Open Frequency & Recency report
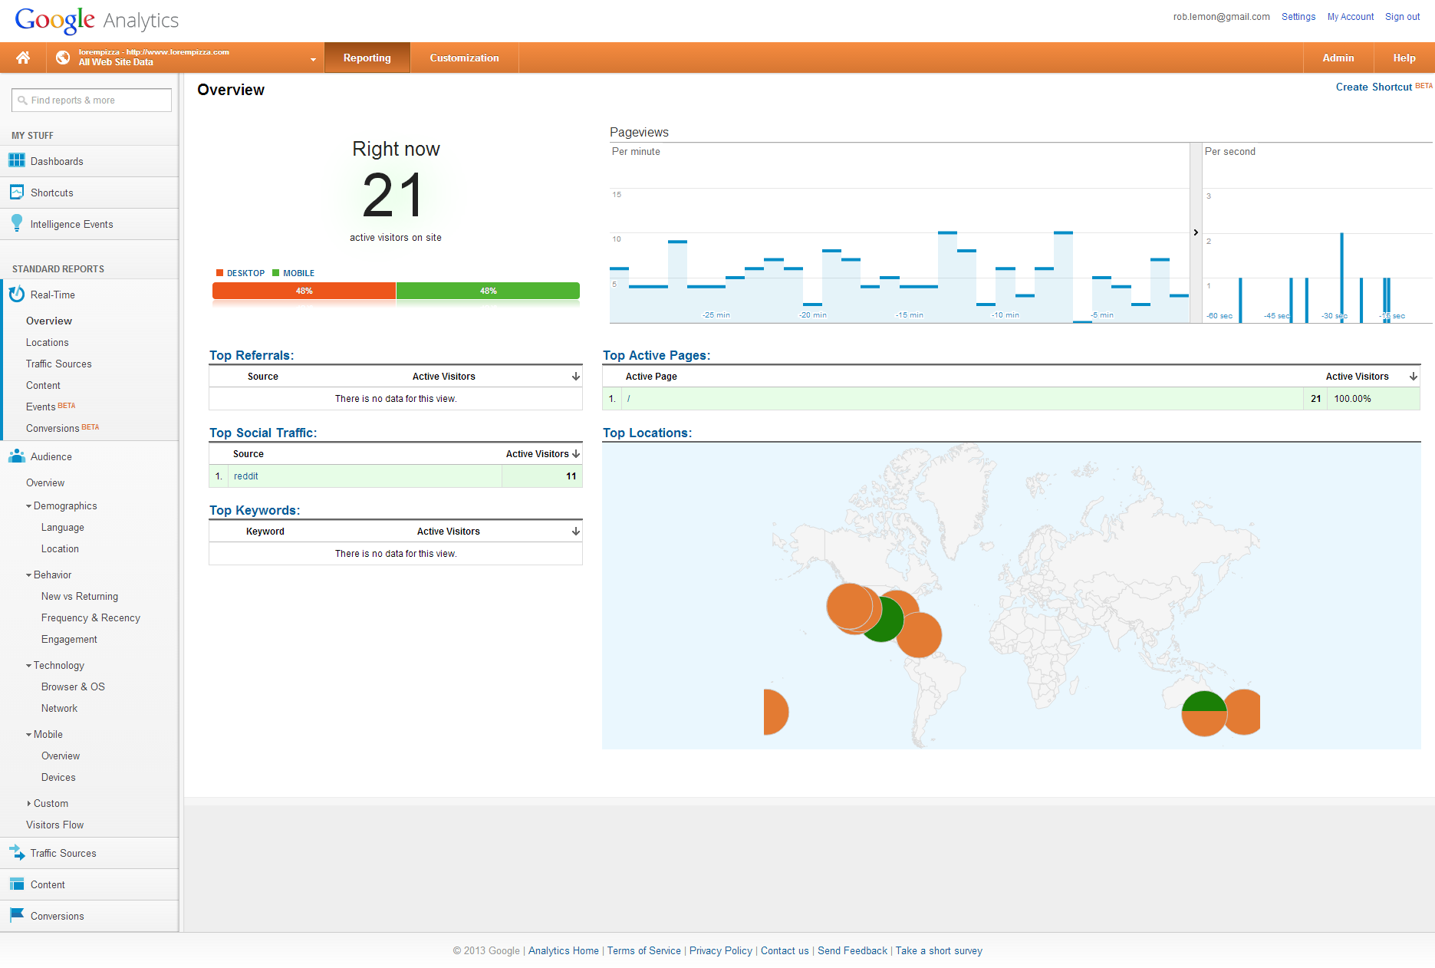Viewport: 1435px width, 968px height. tap(91, 618)
